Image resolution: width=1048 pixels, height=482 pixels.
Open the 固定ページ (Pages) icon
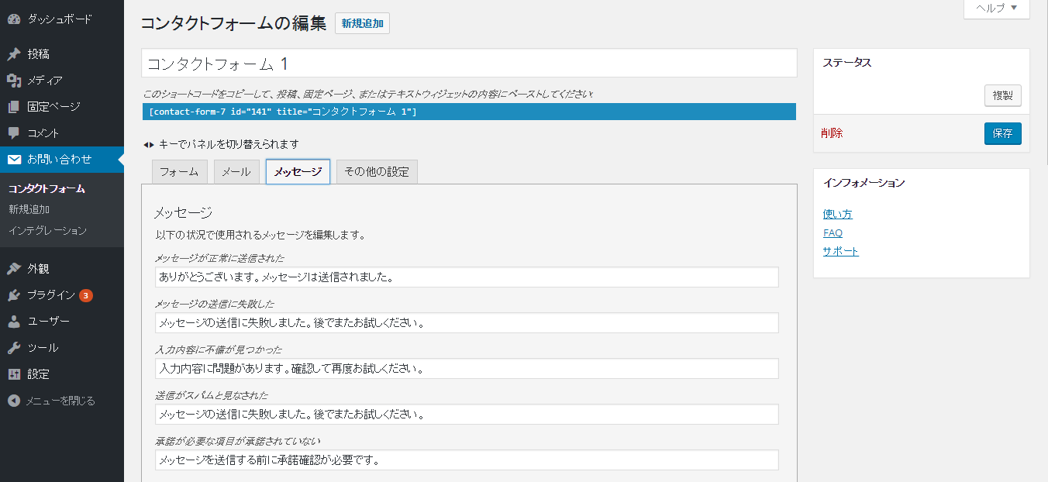tap(13, 105)
